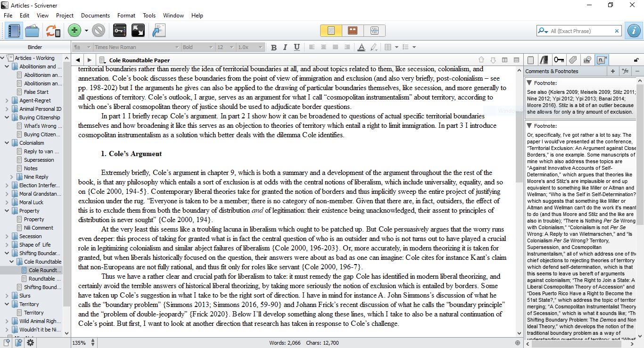644x348 pixels.
Task: Align text left
Action: pyautogui.click(x=312, y=47)
